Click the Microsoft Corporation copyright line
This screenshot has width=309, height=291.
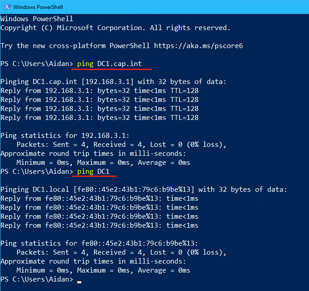point(115,28)
